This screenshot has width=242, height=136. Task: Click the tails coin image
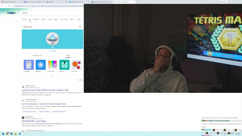(53, 39)
